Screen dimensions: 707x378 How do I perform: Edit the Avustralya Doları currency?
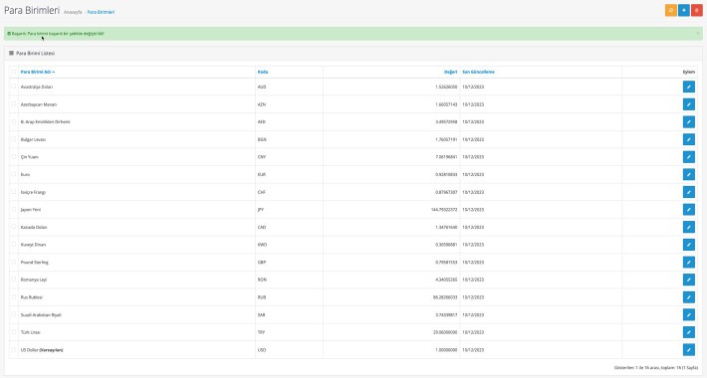click(x=688, y=87)
